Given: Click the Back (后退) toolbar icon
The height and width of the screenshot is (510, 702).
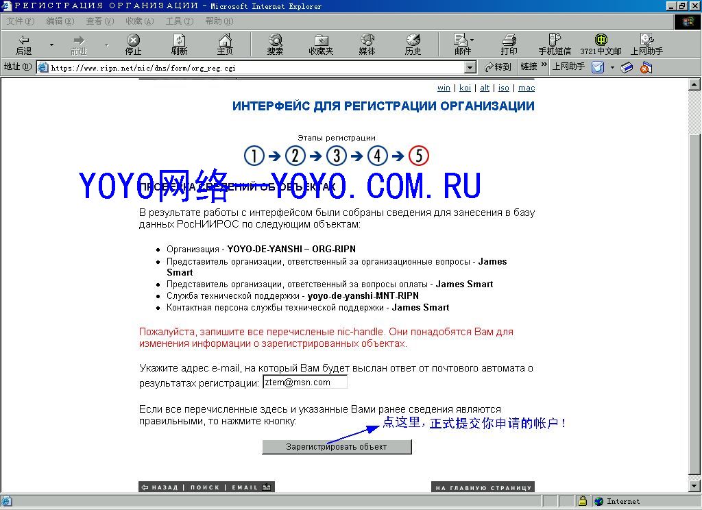Looking at the screenshot, I should tap(24, 45).
